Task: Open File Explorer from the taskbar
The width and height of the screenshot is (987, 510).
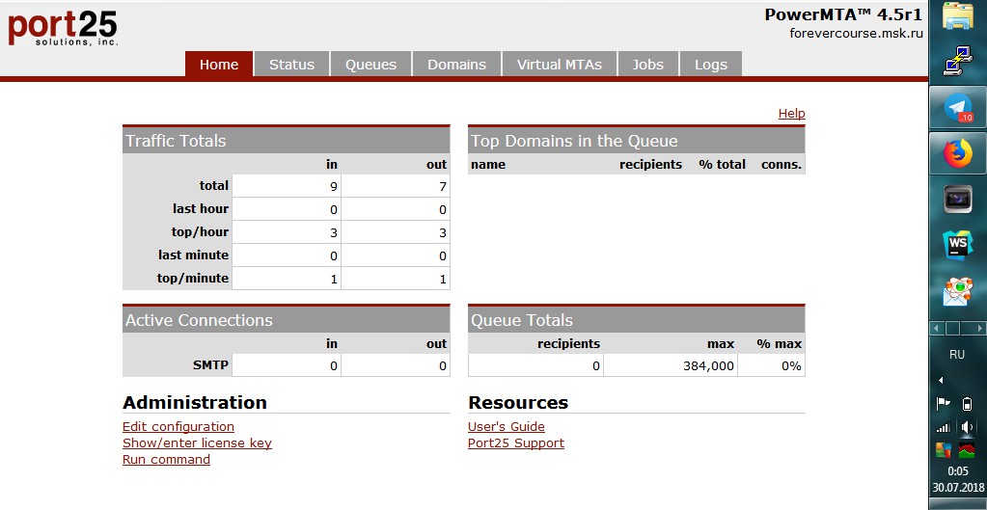Action: click(957, 16)
